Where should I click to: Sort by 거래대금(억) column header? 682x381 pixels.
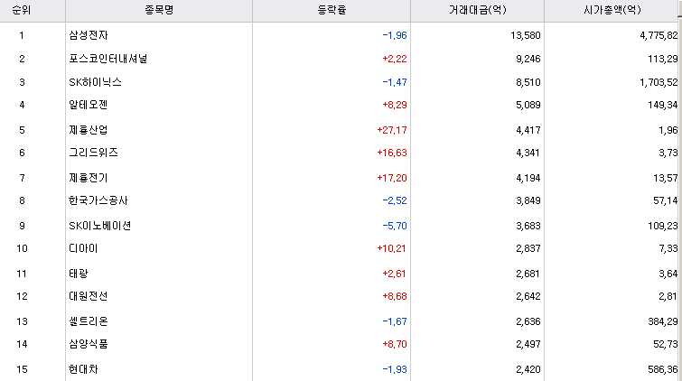click(x=477, y=10)
